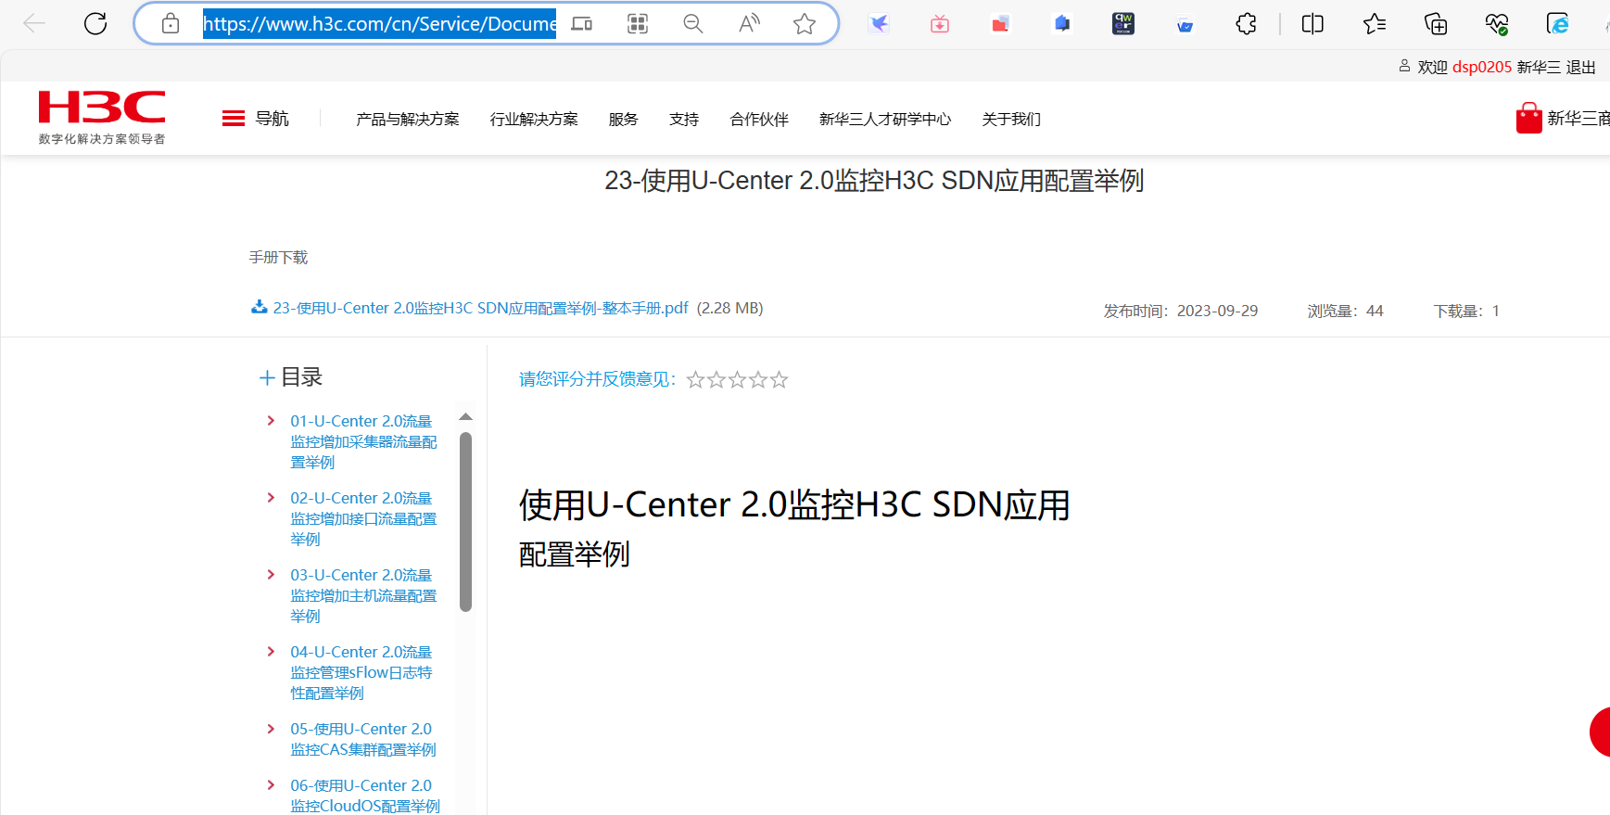The height and width of the screenshot is (815, 1610).
Task: Click the dsp0205 username link
Action: tap(1482, 67)
